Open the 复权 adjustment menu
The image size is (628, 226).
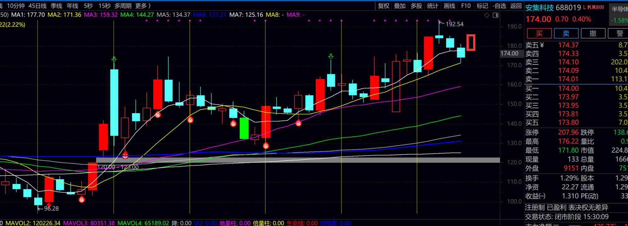pos(383,6)
